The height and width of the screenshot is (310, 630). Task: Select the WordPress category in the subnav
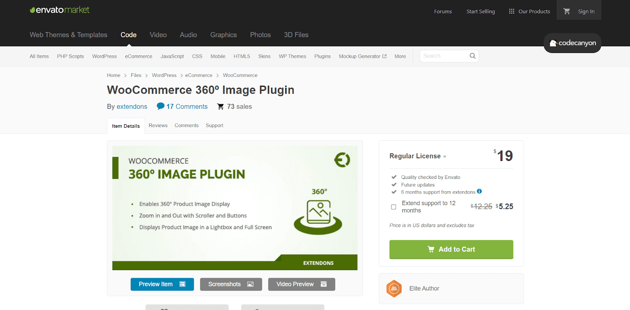coord(104,56)
